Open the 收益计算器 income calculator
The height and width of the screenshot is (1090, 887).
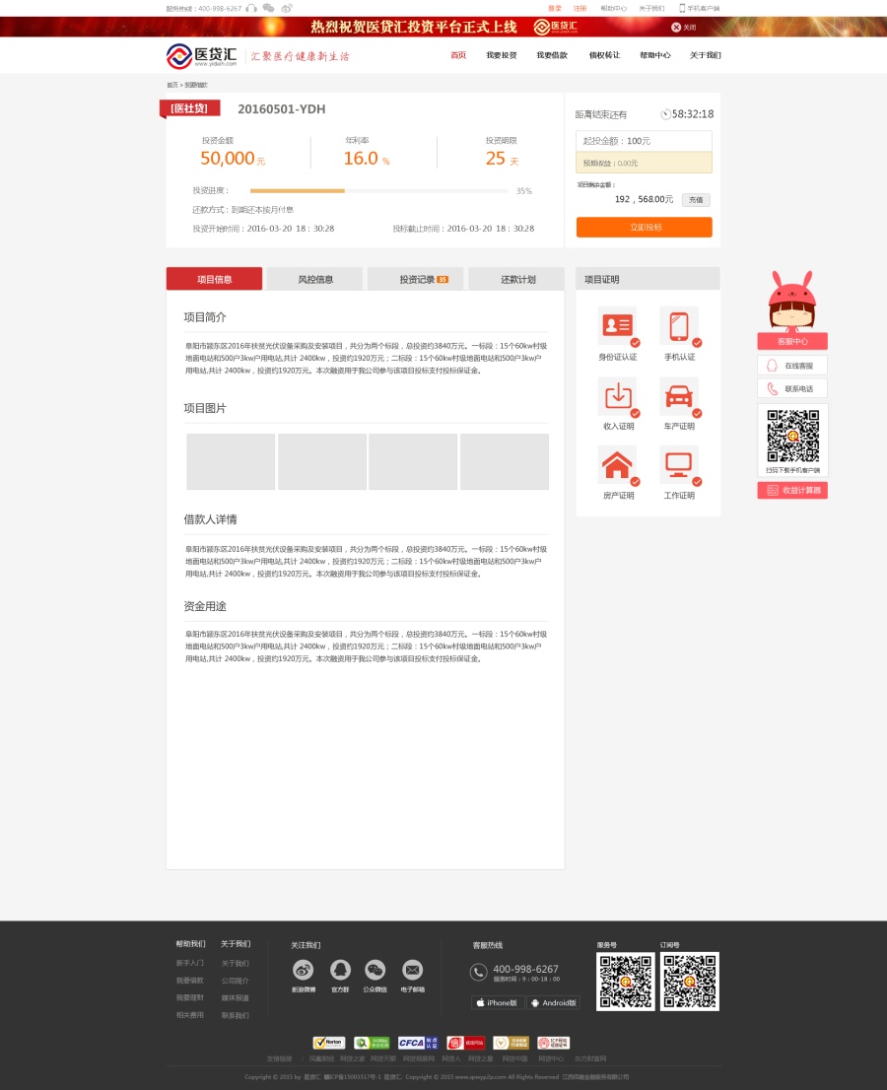[x=791, y=490]
